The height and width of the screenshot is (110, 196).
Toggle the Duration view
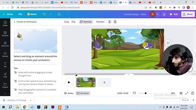click(83, 93)
